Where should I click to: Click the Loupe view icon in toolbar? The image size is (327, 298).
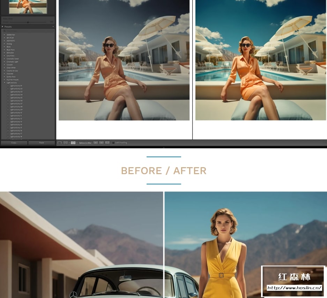tap(60, 143)
